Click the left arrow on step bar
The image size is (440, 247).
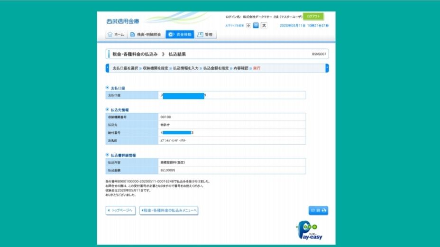(x=107, y=68)
